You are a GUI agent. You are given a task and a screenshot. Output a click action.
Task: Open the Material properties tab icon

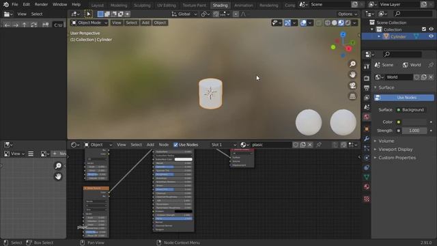pyautogui.click(x=367, y=187)
